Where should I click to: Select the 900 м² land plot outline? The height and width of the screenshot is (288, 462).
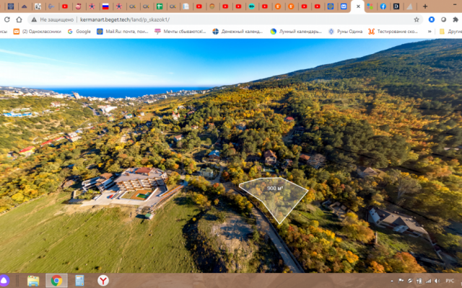[x=274, y=199]
